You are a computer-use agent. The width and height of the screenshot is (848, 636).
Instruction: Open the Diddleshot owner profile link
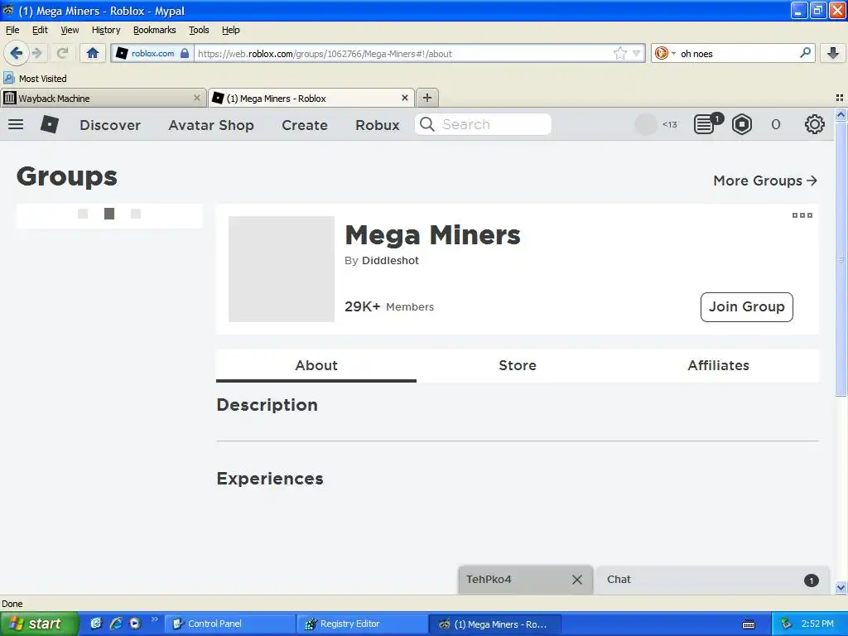click(390, 260)
